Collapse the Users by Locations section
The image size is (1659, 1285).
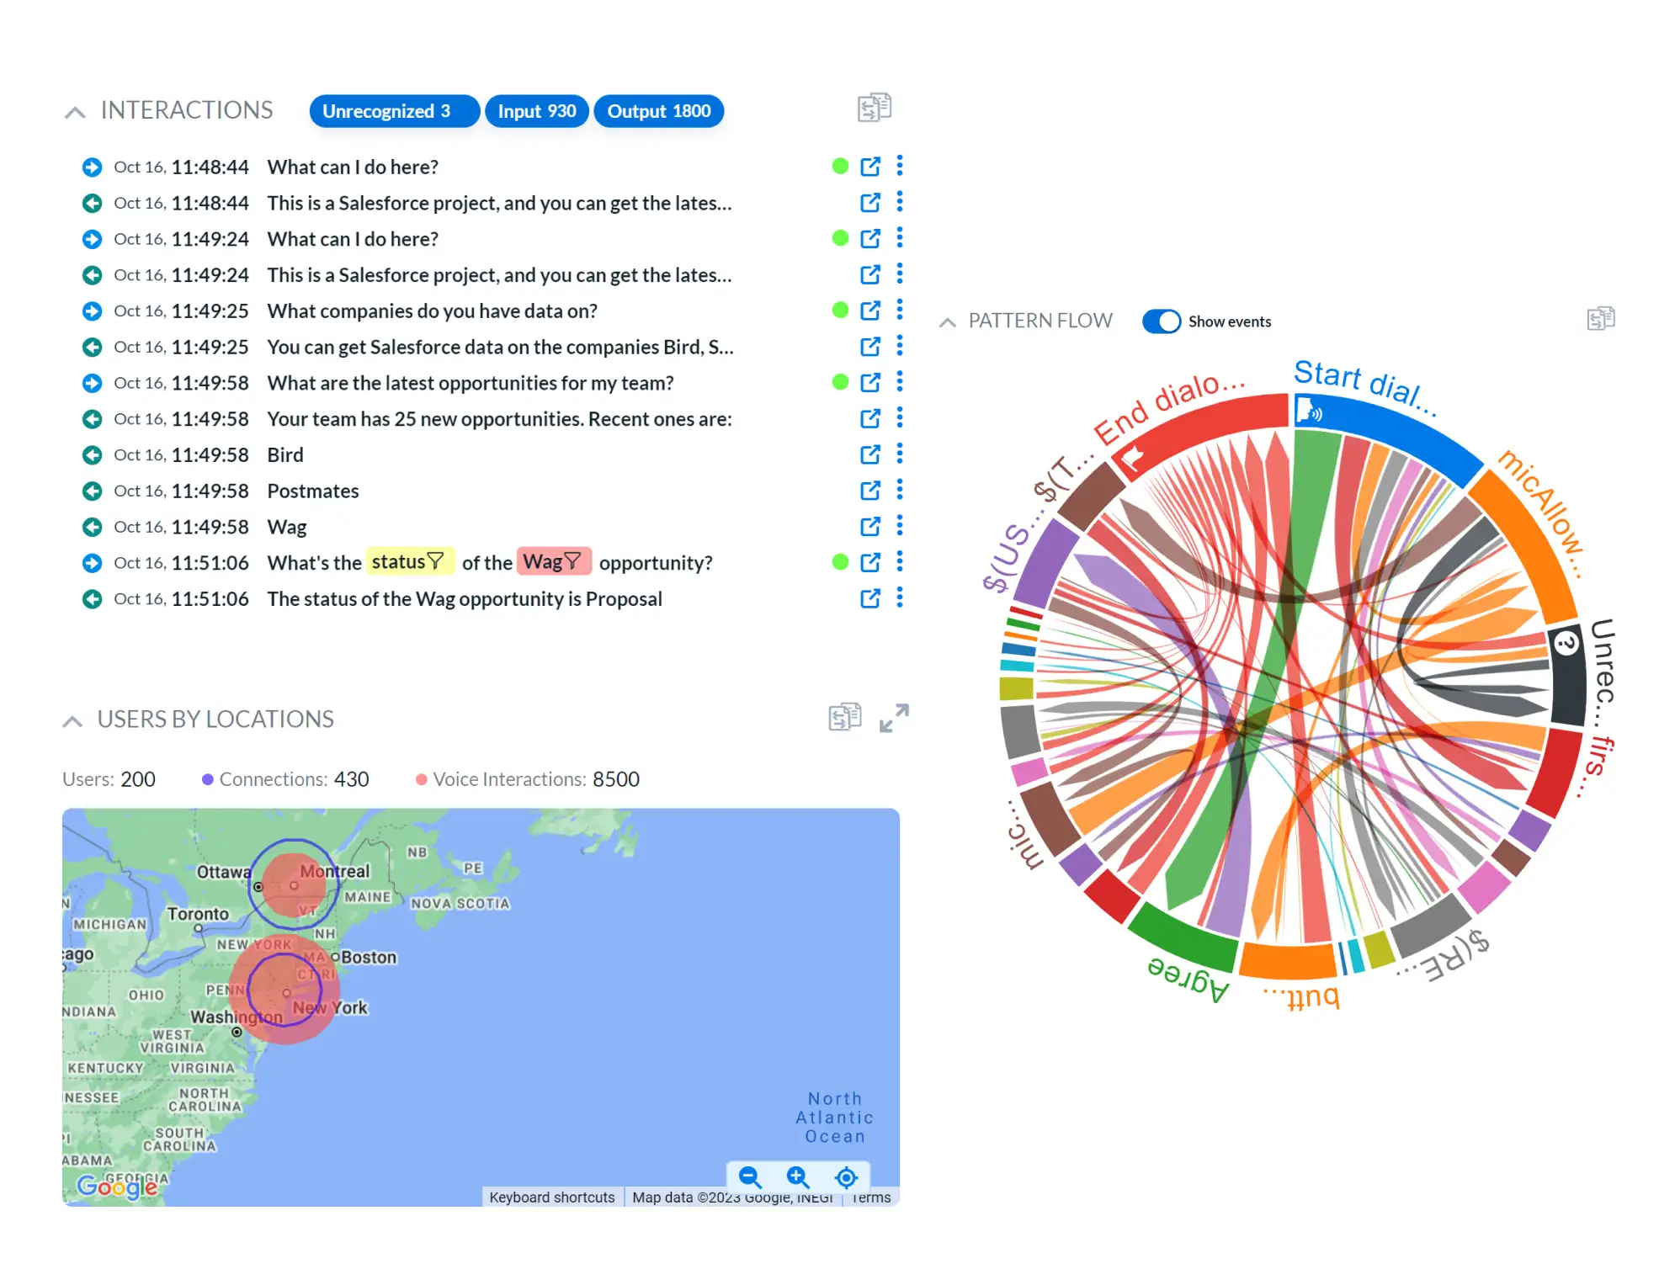click(x=72, y=721)
